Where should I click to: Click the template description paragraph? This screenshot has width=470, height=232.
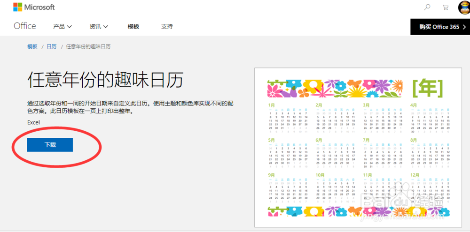coord(130,107)
